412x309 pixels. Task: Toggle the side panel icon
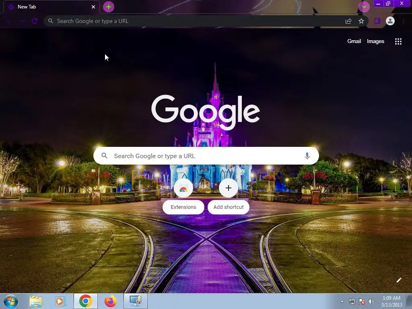pyautogui.click(x=377, y=21)
